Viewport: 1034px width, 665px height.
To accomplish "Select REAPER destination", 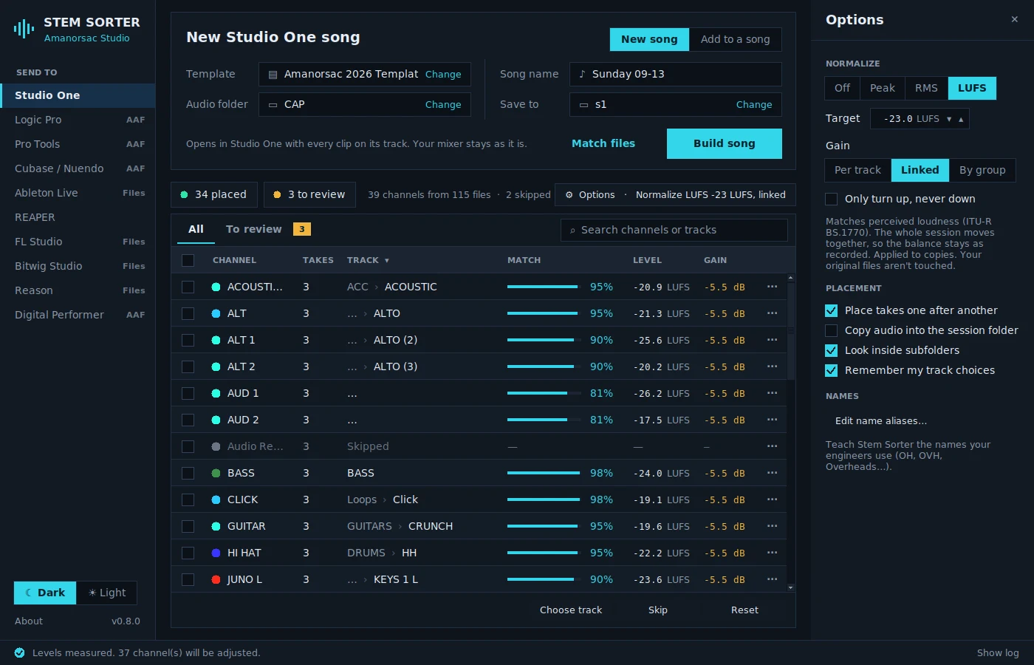I will point(78,217).
